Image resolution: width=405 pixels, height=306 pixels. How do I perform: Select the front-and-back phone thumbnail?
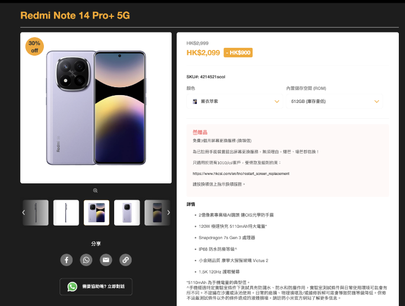click(97, 213)
